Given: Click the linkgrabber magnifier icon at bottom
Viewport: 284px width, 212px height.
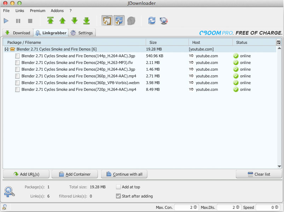Looking at the screenshot, I should tap(9, 192).
